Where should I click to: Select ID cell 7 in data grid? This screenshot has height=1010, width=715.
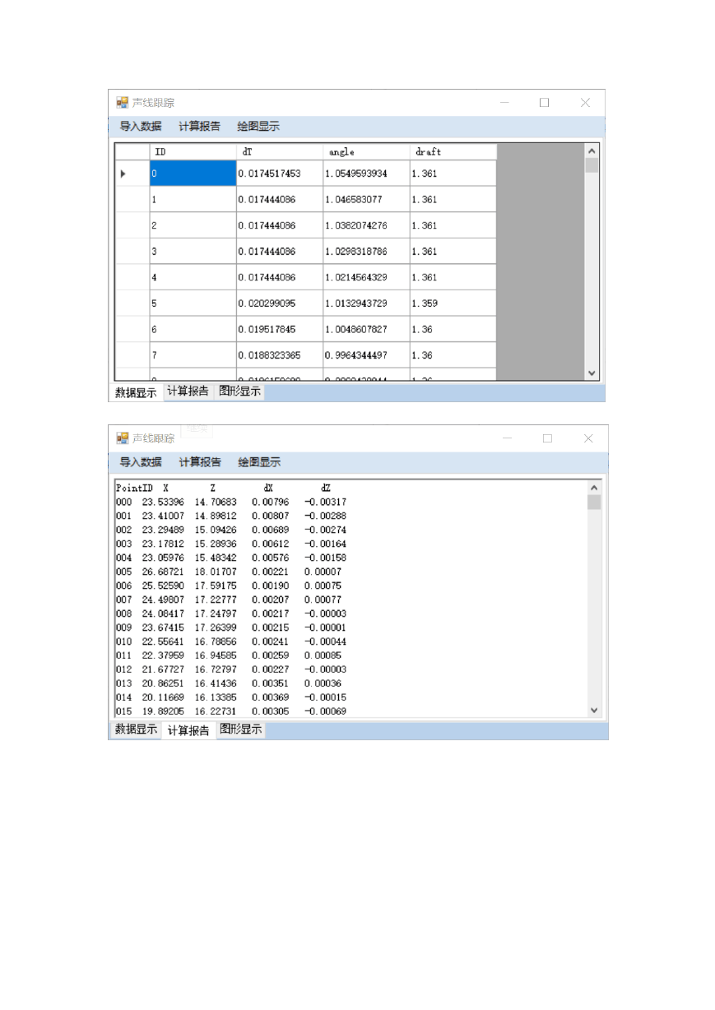[193, 355]
